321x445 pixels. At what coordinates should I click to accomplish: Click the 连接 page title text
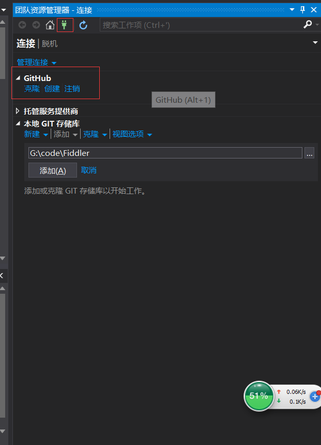pos(26,43)
